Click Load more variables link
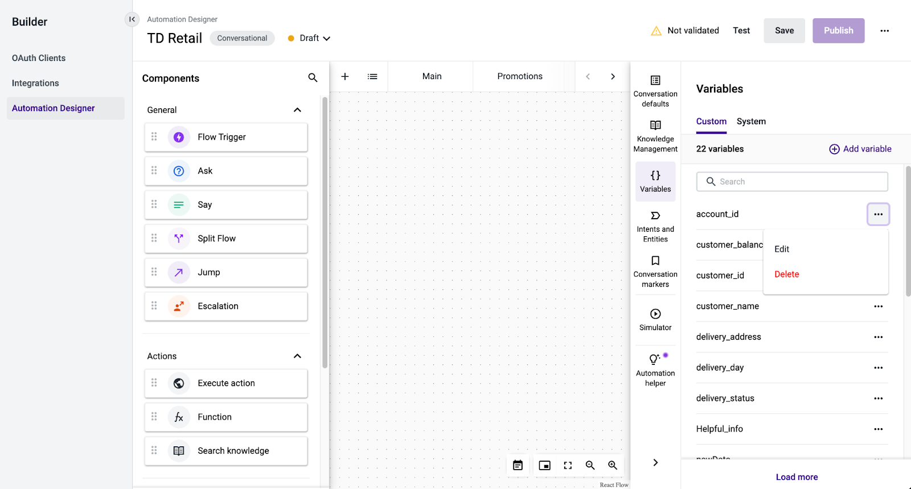This screenshot has height=489, width=911. pyautogui.click(x=797, y=477)
